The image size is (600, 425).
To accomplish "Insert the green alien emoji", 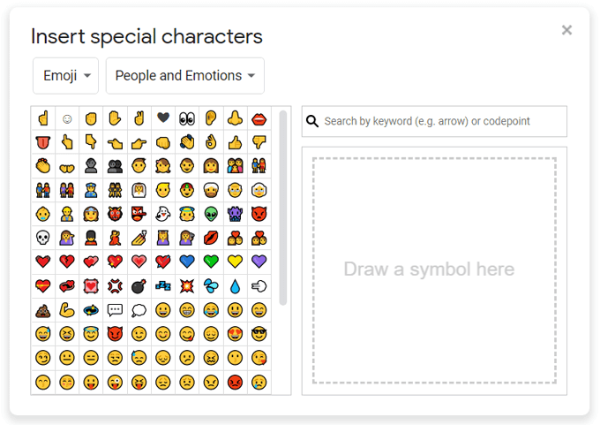I will click(x=211, y=214).
